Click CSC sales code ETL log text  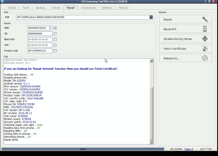[16, 101]
